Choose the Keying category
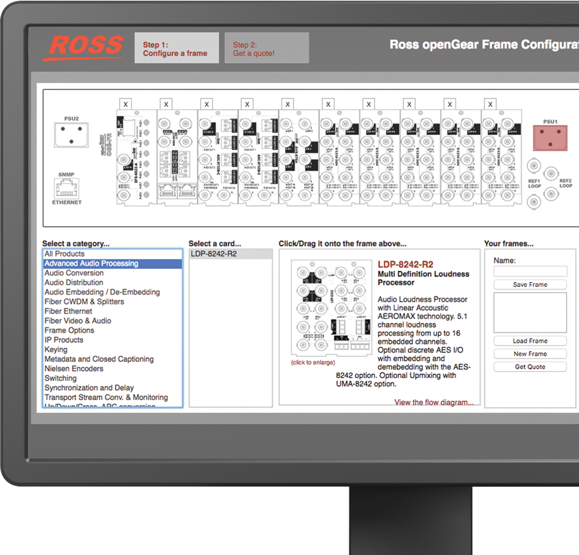 [x=113, y=350]
